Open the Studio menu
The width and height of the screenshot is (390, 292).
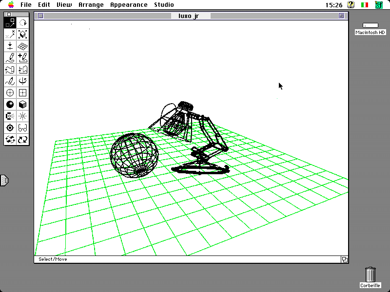tap(164, 5)
